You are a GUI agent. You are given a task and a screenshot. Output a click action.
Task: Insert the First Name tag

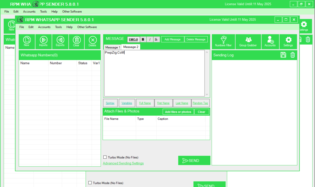click(x=163, y=103)
